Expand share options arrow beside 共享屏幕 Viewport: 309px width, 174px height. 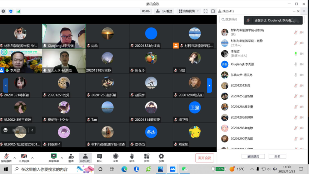coord(62,158)
